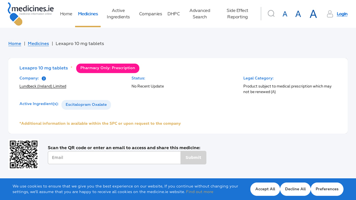Click the Login link
Screen dimensions: 356x200
[342, 14]
